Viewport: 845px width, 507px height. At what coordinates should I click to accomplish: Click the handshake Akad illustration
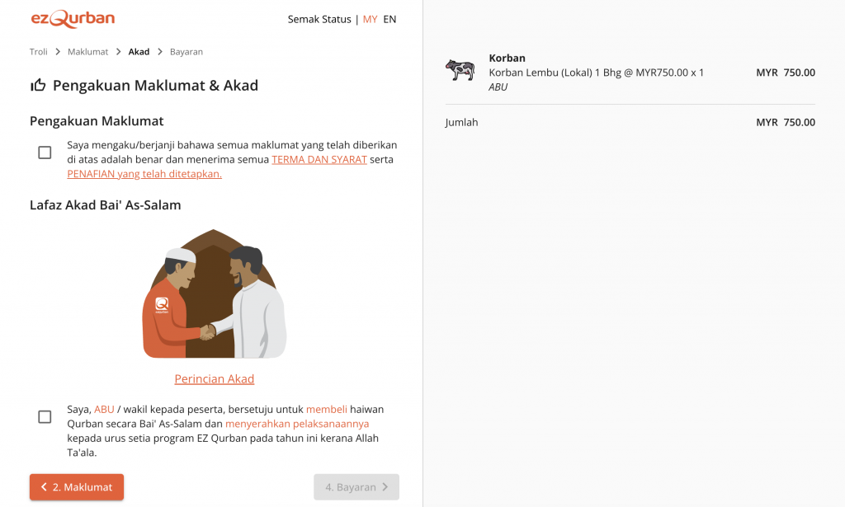(215, 293)
